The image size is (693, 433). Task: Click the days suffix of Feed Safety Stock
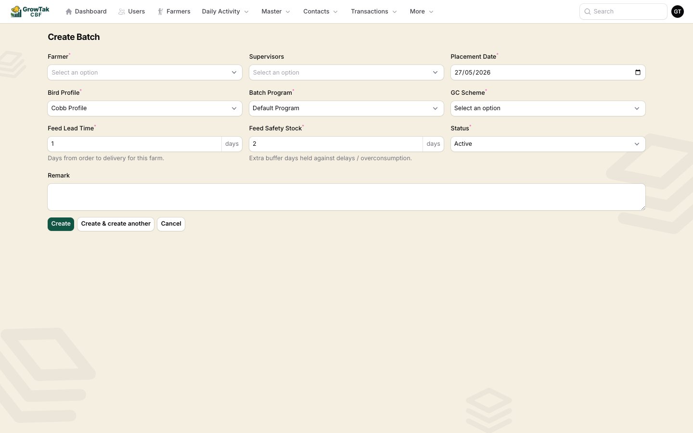[x=433, y=144]
